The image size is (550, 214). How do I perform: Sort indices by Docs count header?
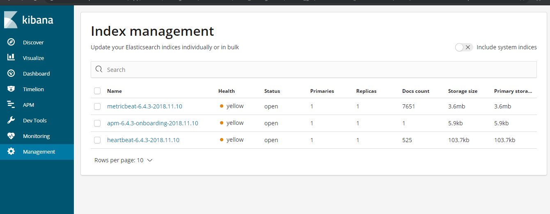pos(415,91)
